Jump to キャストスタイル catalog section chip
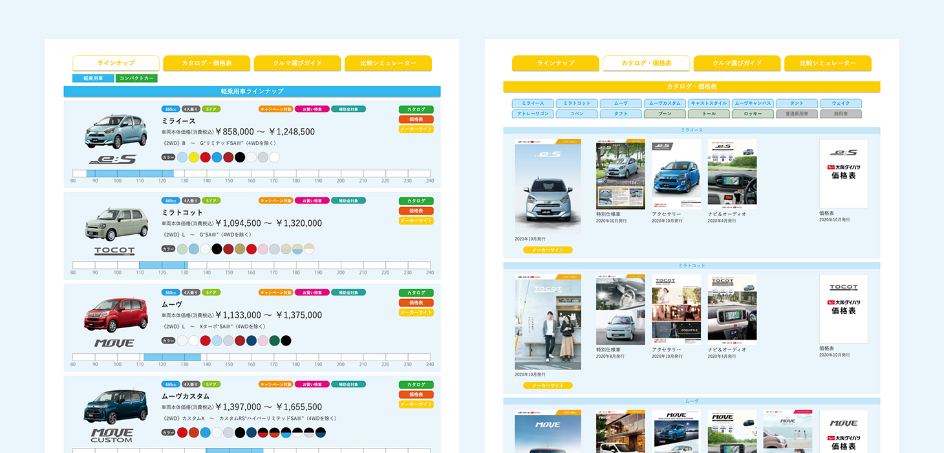This screenshot has width=944, height=453. point(709,104)
